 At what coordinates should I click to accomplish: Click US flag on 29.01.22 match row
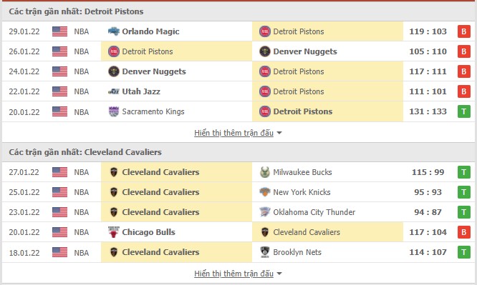pos(59,31)
